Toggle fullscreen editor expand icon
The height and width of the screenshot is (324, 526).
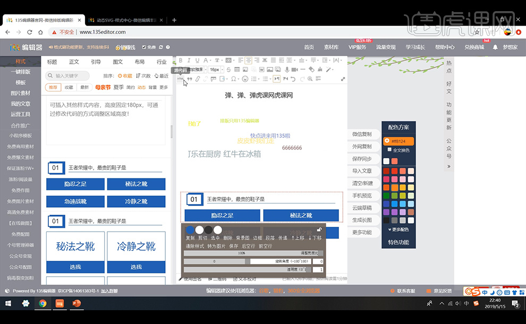343,79
